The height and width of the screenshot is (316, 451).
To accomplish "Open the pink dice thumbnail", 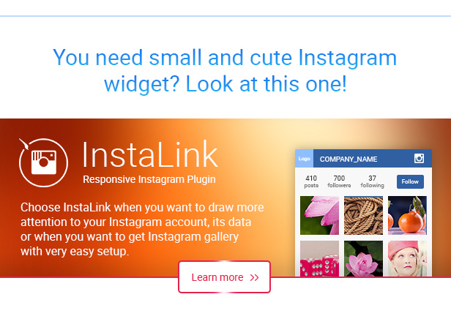I will [x=319, y=258].
